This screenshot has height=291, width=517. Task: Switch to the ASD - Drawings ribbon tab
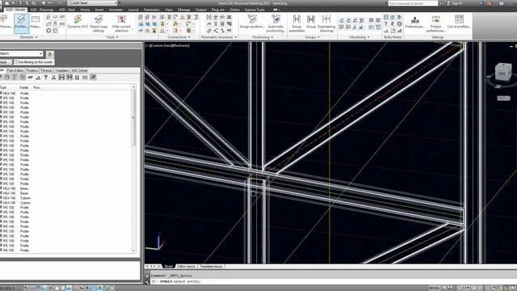coord(42,10)
